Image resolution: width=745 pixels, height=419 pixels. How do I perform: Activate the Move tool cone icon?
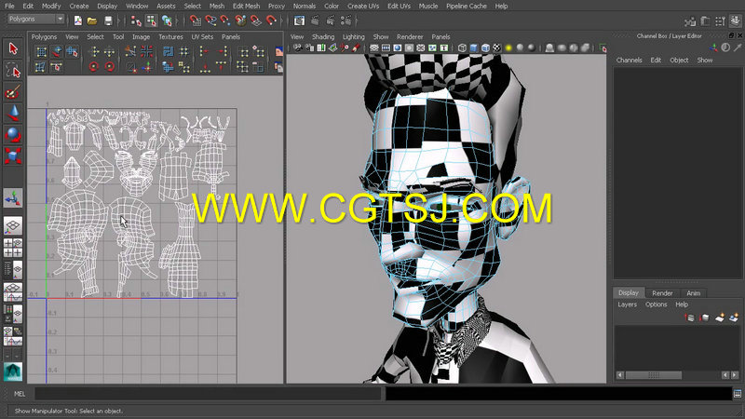pyautogui.click(x=13, y=113)
